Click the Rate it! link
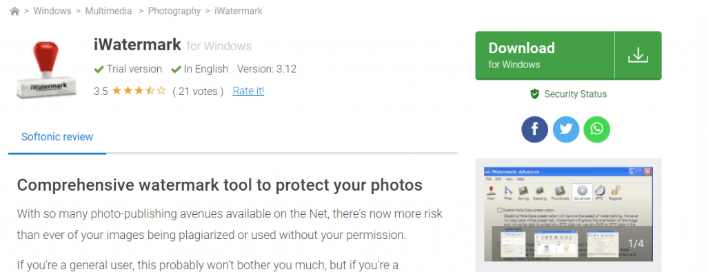The image size is (706, 272). tap(248, 91)
